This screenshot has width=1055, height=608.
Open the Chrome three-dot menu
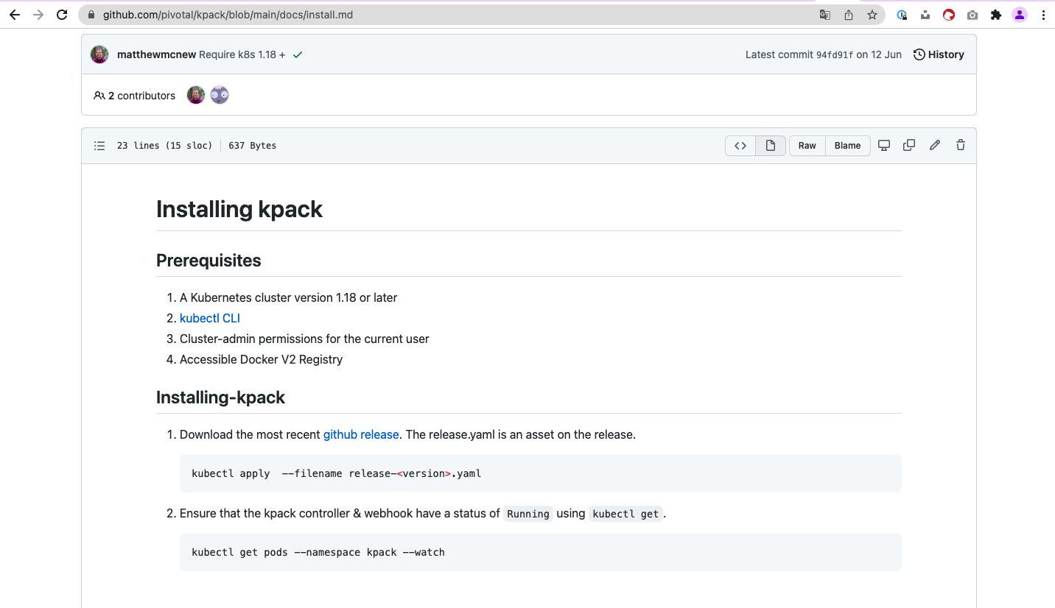click(x=1043, y=15)
